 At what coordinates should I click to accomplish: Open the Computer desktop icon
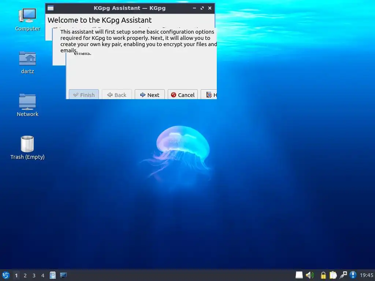click(27, 20)
